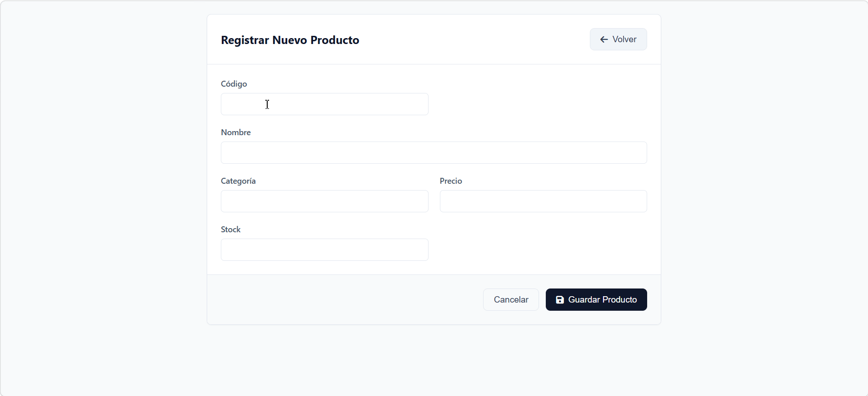Click into the Precio text box

coord(543,201)
